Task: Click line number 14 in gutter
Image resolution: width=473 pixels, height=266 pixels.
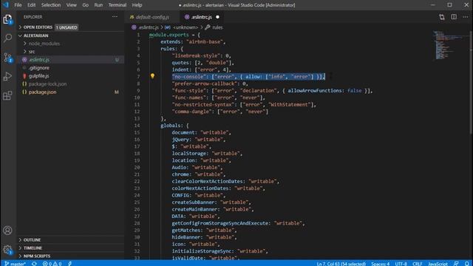Action: tap(137, 126)
